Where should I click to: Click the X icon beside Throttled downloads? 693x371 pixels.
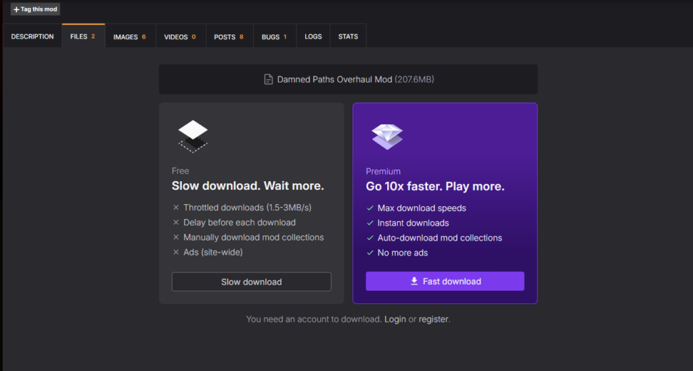pyautogui.click(x=176, y=208)
